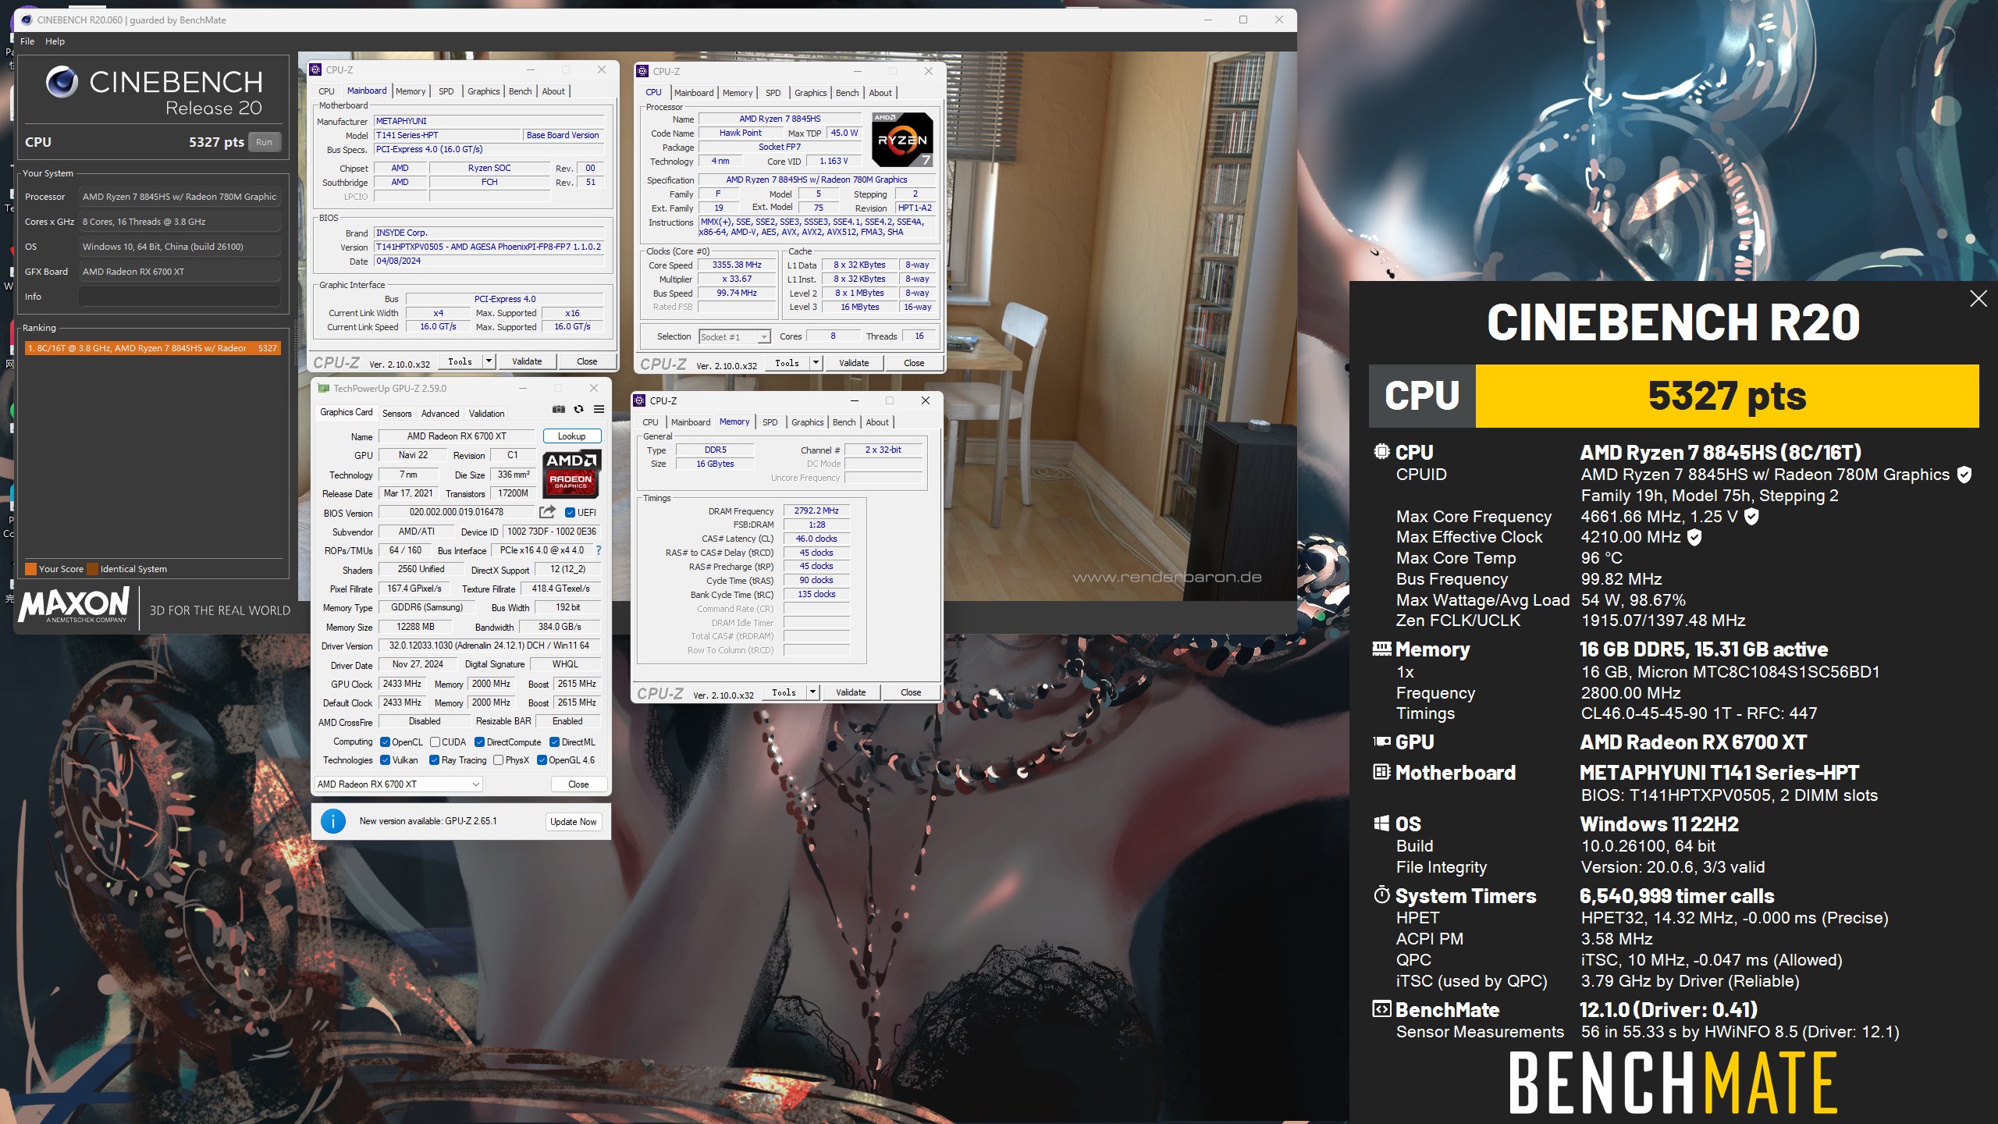Click the Windows OS icon in BenchMate
Viewport: 1998px width, 1124px height.
click(1381, 823)
